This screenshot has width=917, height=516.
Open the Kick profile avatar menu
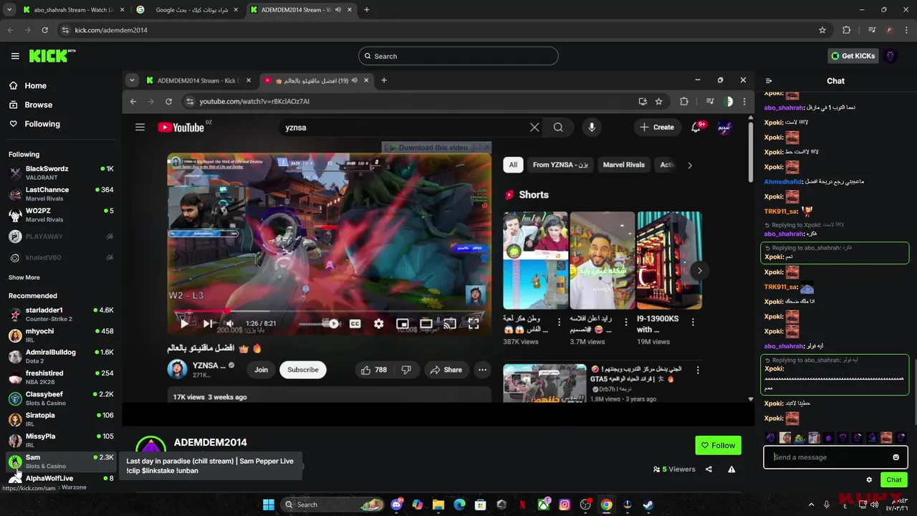point(890,56)
